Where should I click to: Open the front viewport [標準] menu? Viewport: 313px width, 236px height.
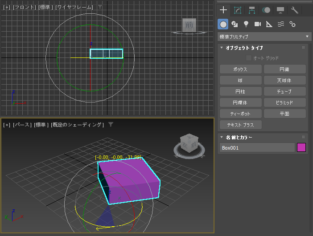[46, 8]
